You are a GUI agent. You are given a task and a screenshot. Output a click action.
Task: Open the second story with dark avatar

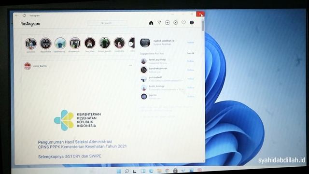(45, 43)
